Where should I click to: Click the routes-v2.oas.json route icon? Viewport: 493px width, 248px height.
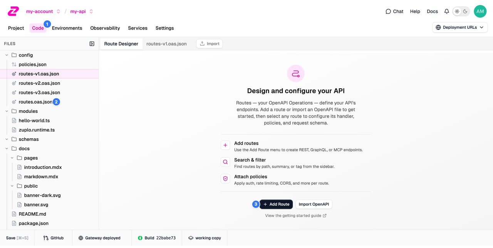coord(14,83)
